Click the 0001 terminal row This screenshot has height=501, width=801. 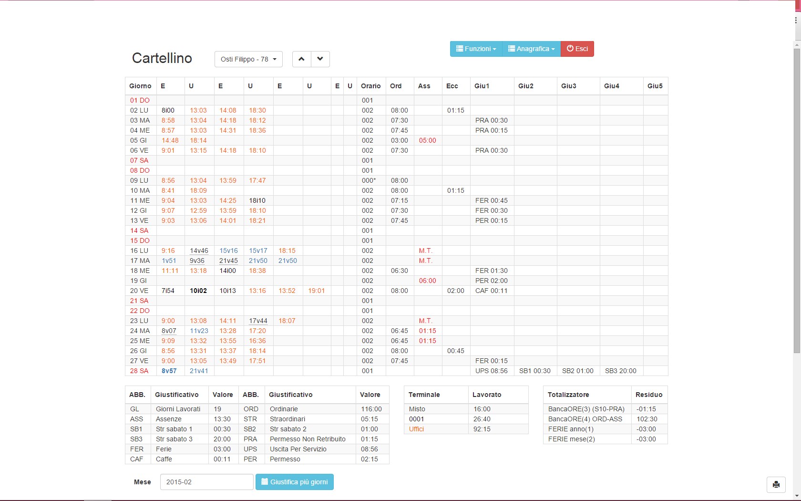pyautogui.click(x=466, y=419)
